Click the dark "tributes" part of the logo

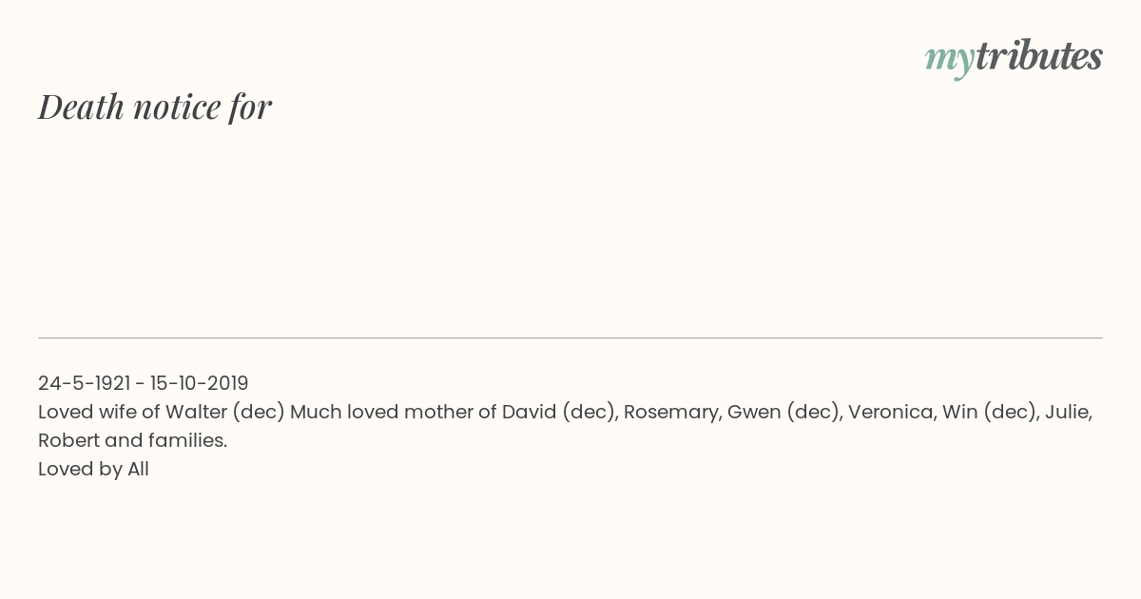tap(1038, 57)
